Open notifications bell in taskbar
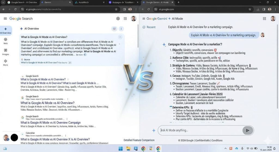This screenshot has height=152, width=279. (274, 148)
